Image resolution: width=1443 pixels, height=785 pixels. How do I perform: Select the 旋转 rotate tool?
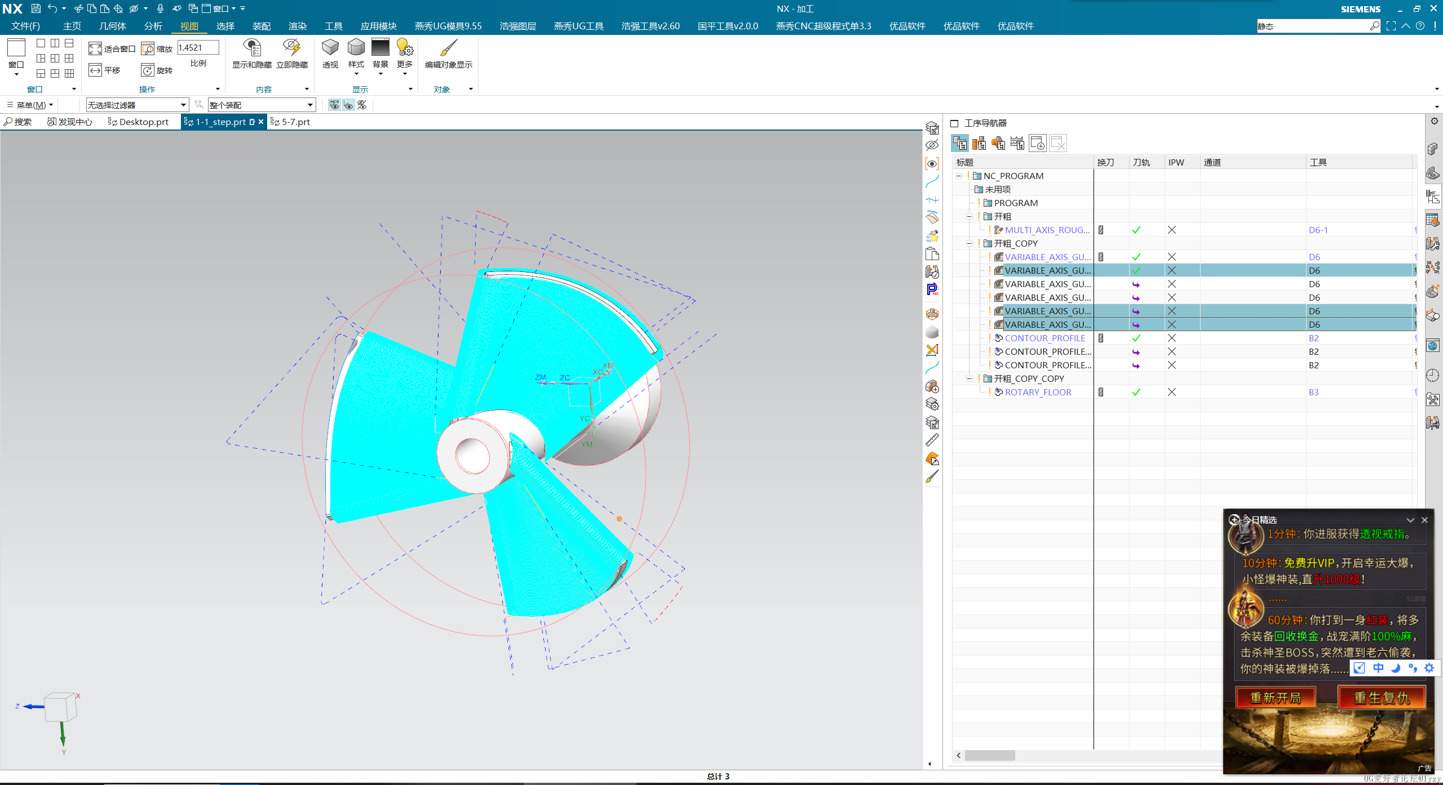click(x=157, y=70)
